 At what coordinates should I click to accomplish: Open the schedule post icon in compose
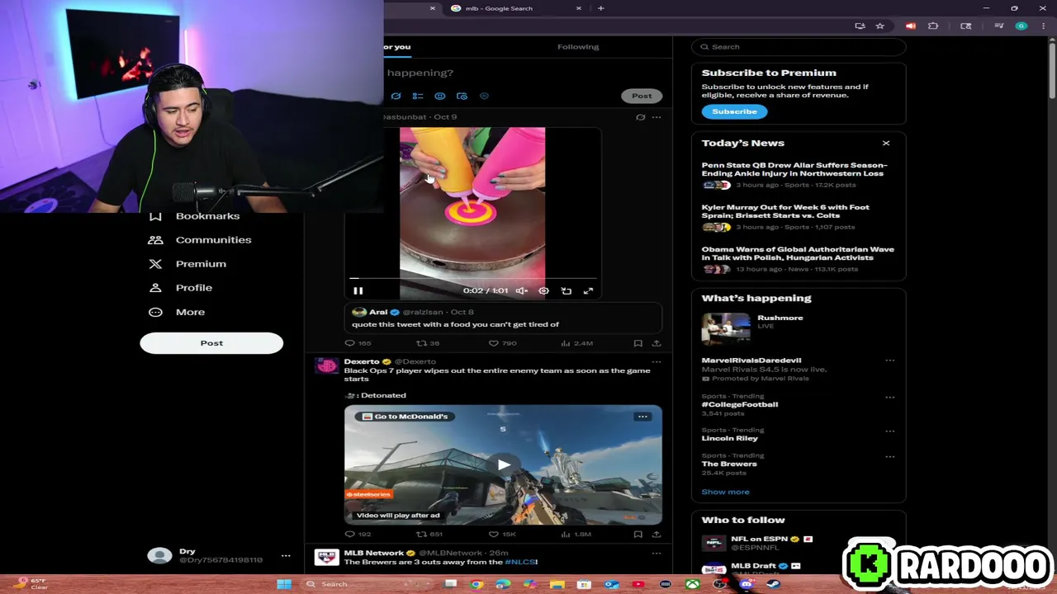[x=462, y=97]
